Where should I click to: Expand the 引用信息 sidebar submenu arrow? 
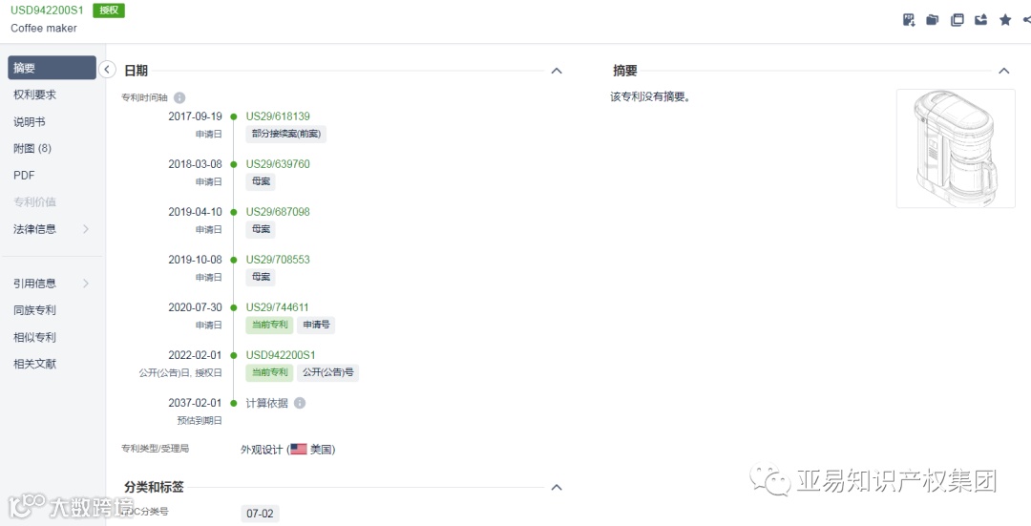(86, 284)
